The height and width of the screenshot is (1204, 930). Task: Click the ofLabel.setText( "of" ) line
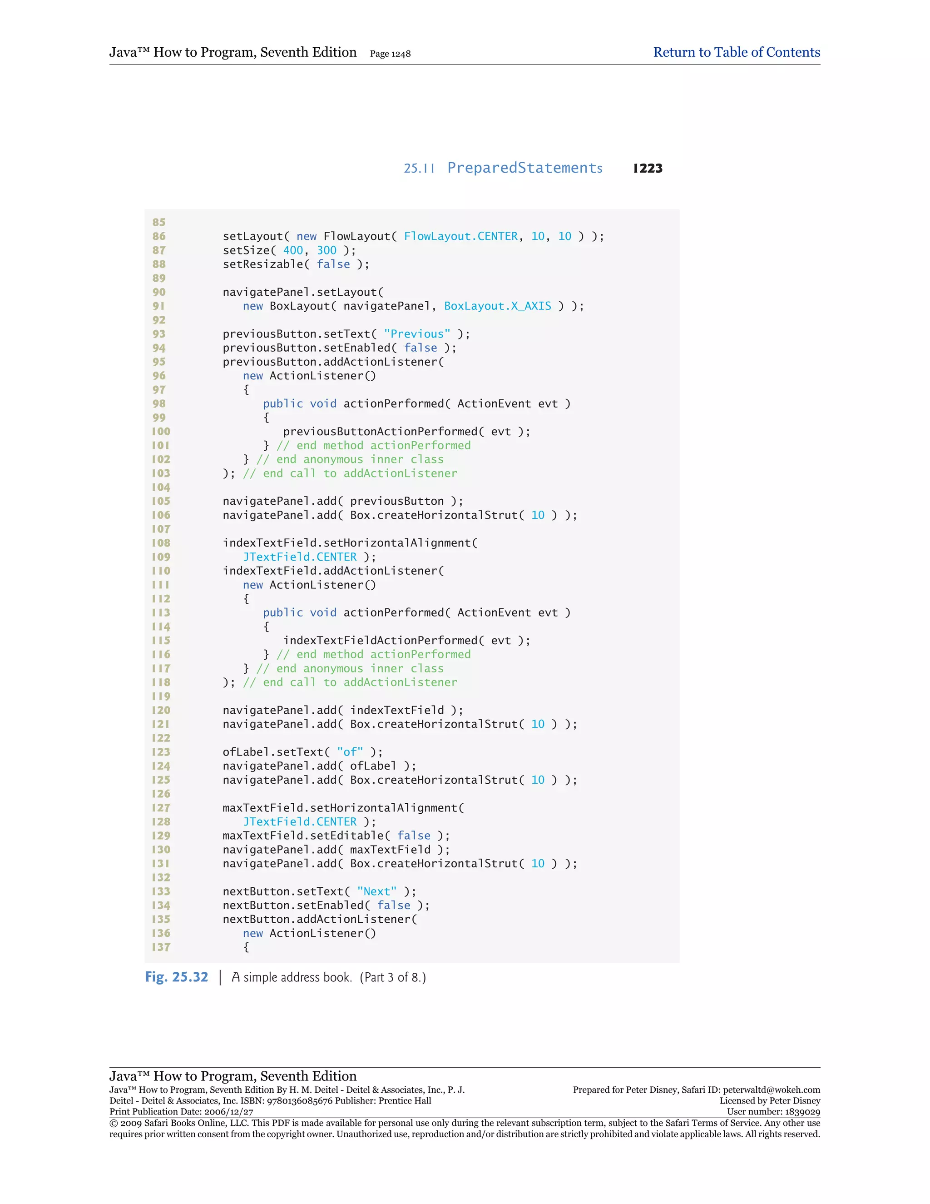(302, 752)
